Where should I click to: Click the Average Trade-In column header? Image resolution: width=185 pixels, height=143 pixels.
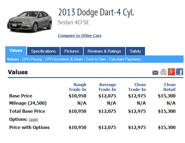tap(107, 87)
